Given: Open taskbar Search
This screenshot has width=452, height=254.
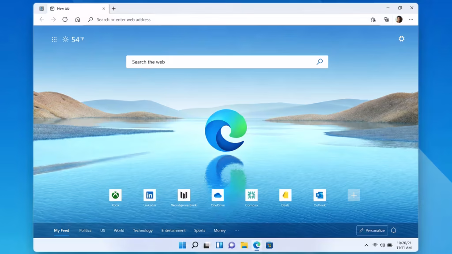Looking at the screenshot, I should [x=195, y=245].
